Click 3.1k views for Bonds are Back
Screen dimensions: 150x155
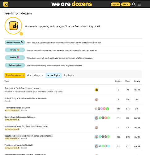tap(128, 109)
